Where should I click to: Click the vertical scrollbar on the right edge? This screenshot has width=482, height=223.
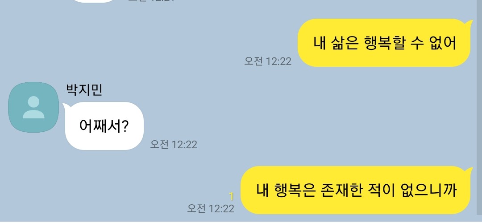tap(479, 110)
